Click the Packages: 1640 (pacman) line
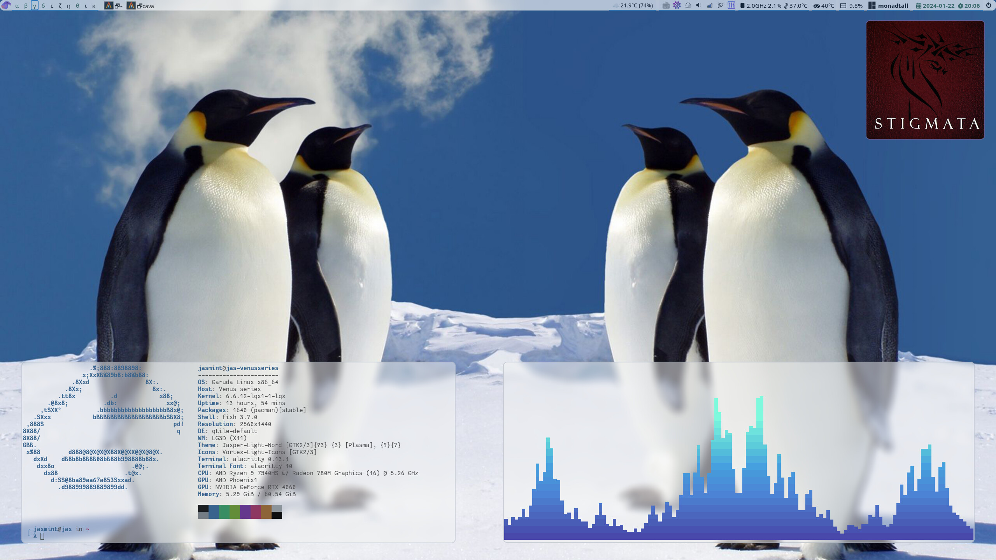This screenshot has width=996, height=560. point(252,410)
